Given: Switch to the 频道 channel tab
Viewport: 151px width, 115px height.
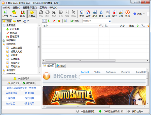Looking at the screenshot, I should click(7, 21).
